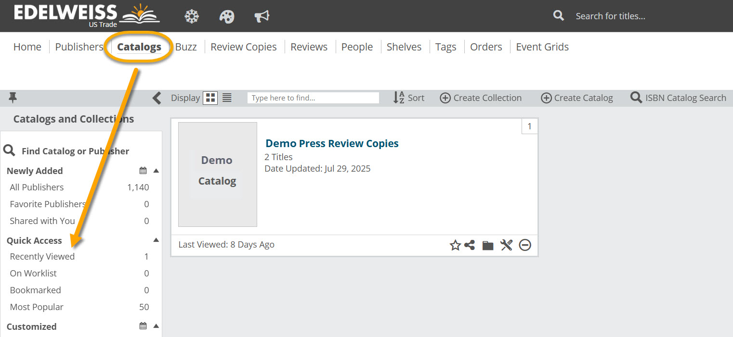Open the Publishers tab
The width and height of the screenshot is (733, 337).
[79, 47]
